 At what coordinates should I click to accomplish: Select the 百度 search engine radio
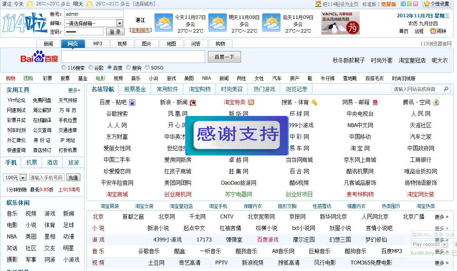click(x=110, y=67)
